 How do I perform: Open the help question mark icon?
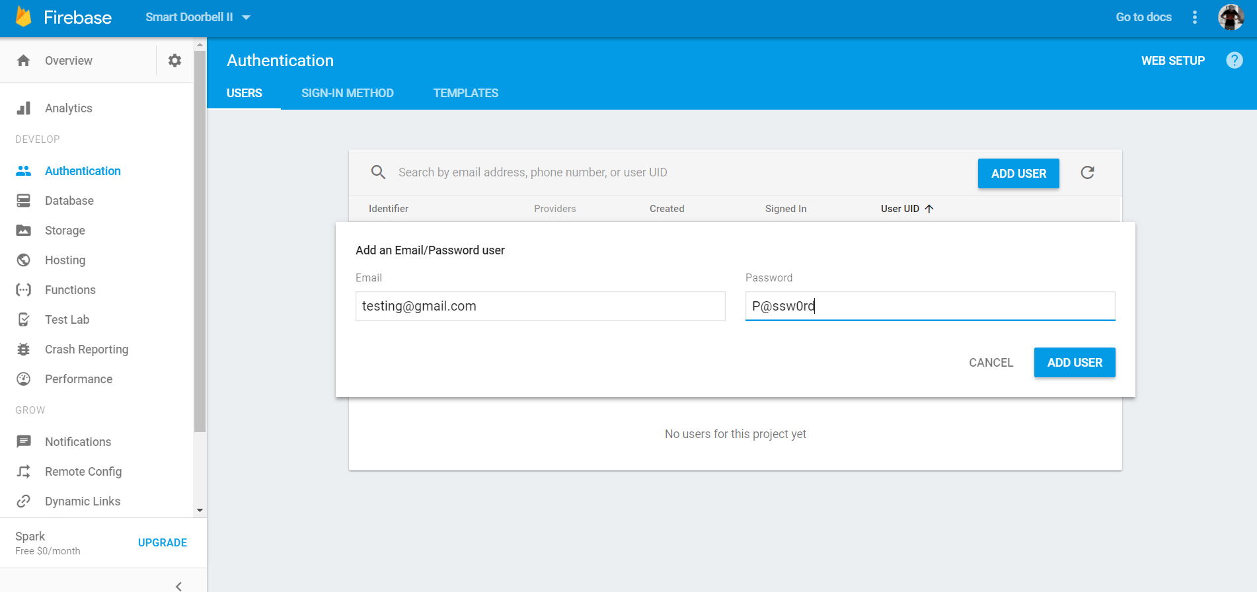point(1235,60)
